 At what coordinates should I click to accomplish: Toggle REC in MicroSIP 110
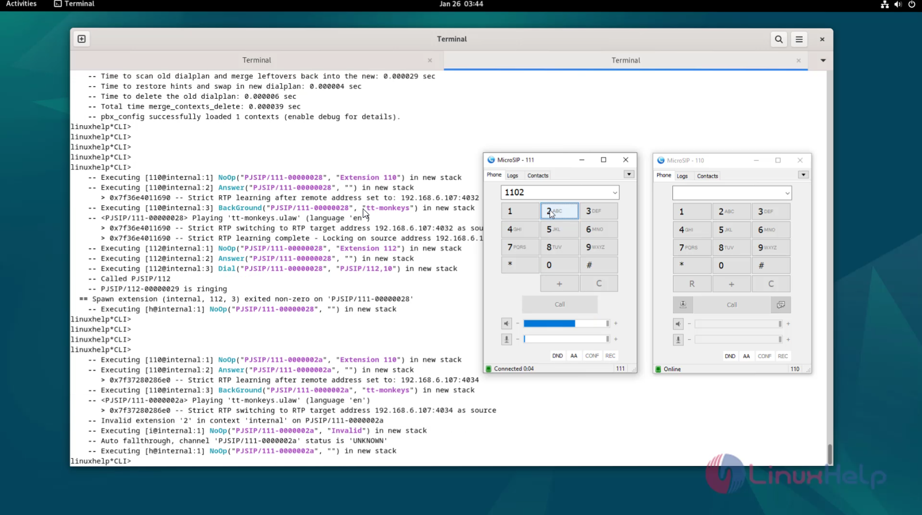(x=783, y=356)
